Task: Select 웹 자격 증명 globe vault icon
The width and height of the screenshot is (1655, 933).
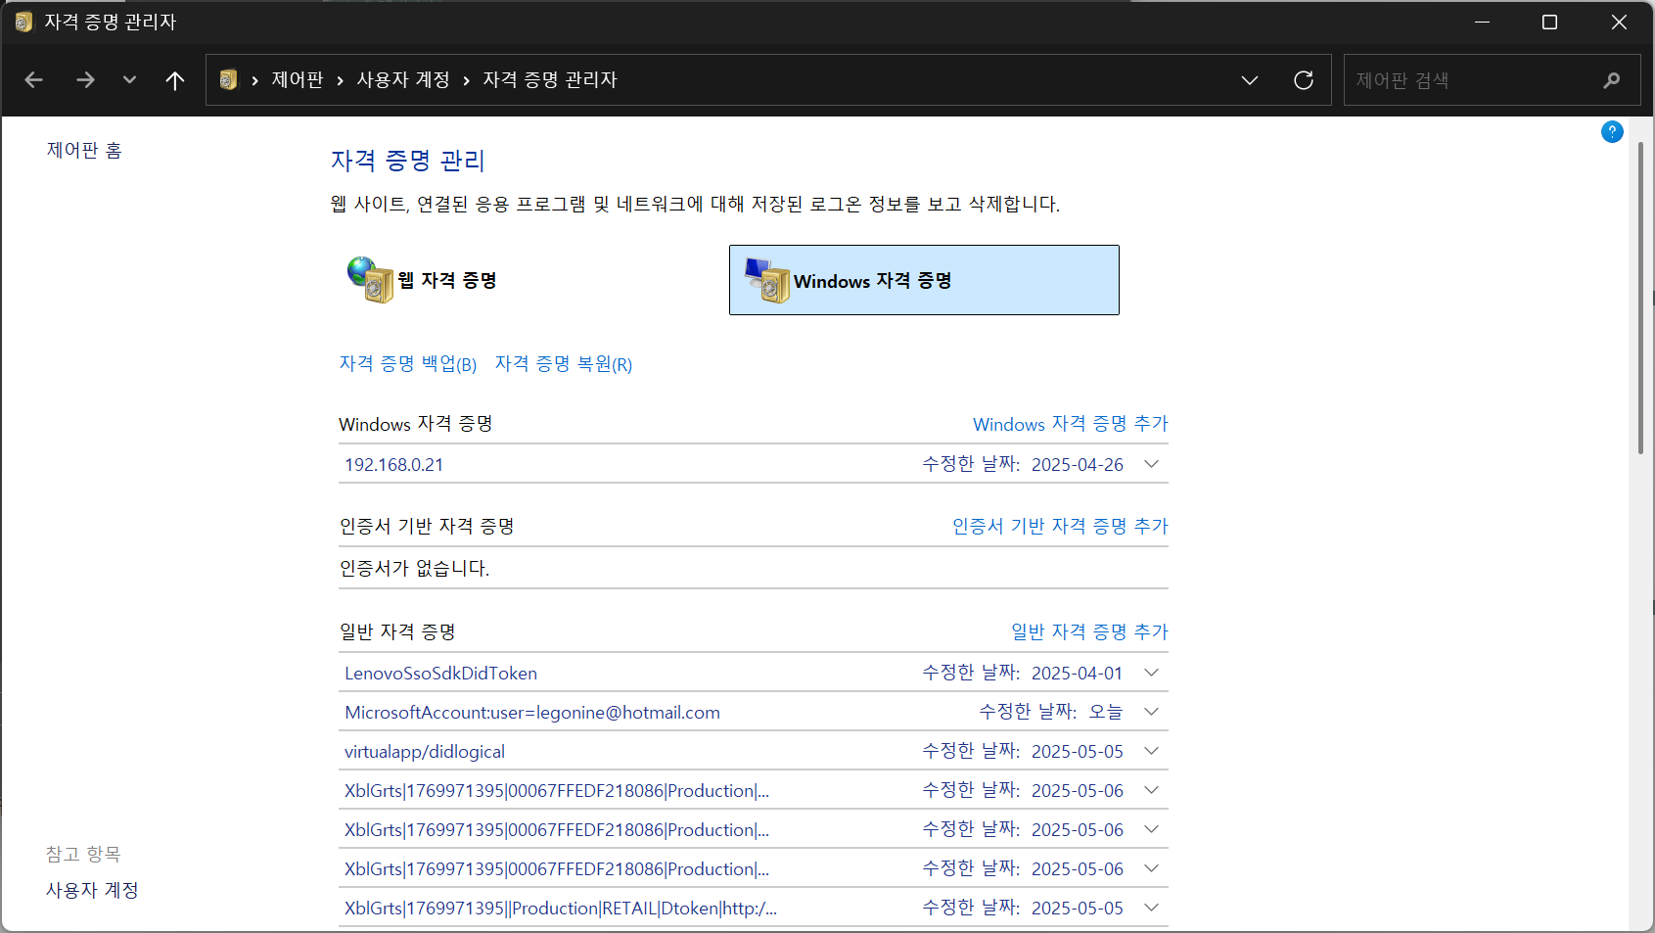Action: tap(370, 280)
